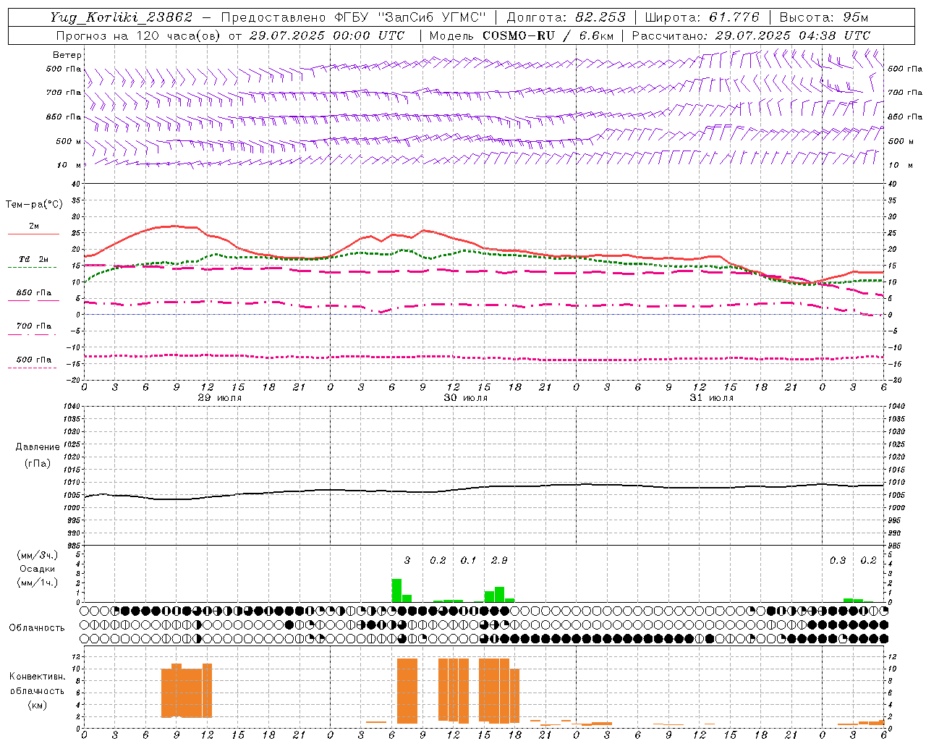Click the Облачность row label

[37, 627]
